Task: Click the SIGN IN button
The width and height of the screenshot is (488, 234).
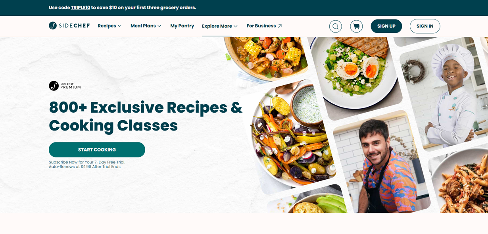Action: (425, 26)
